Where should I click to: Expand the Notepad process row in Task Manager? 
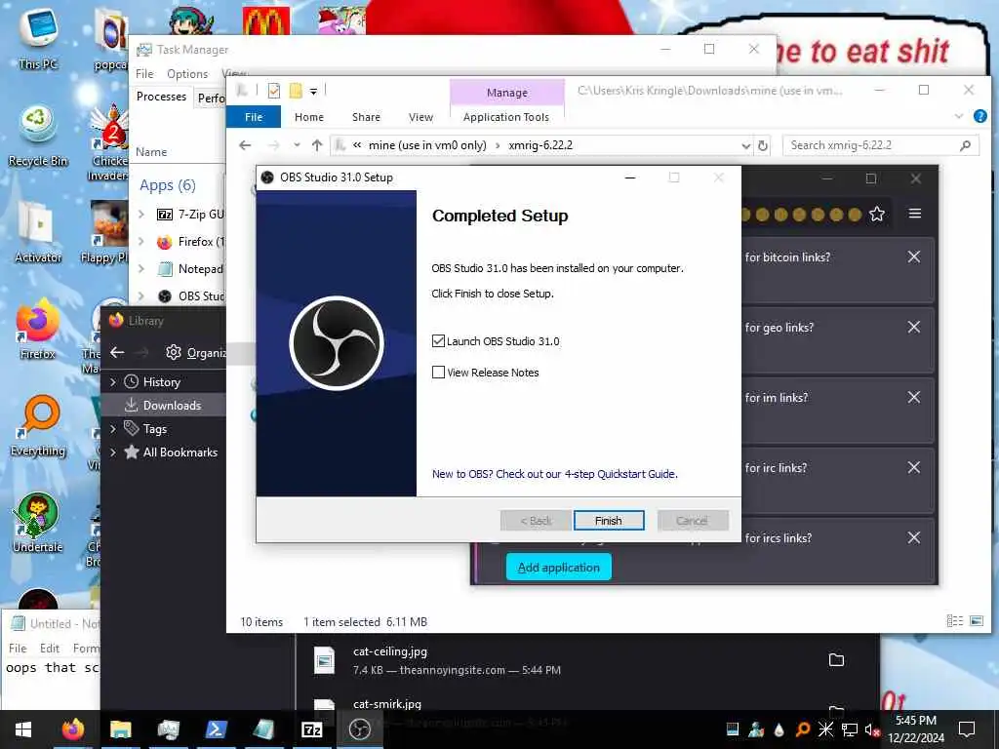[141, 269]
